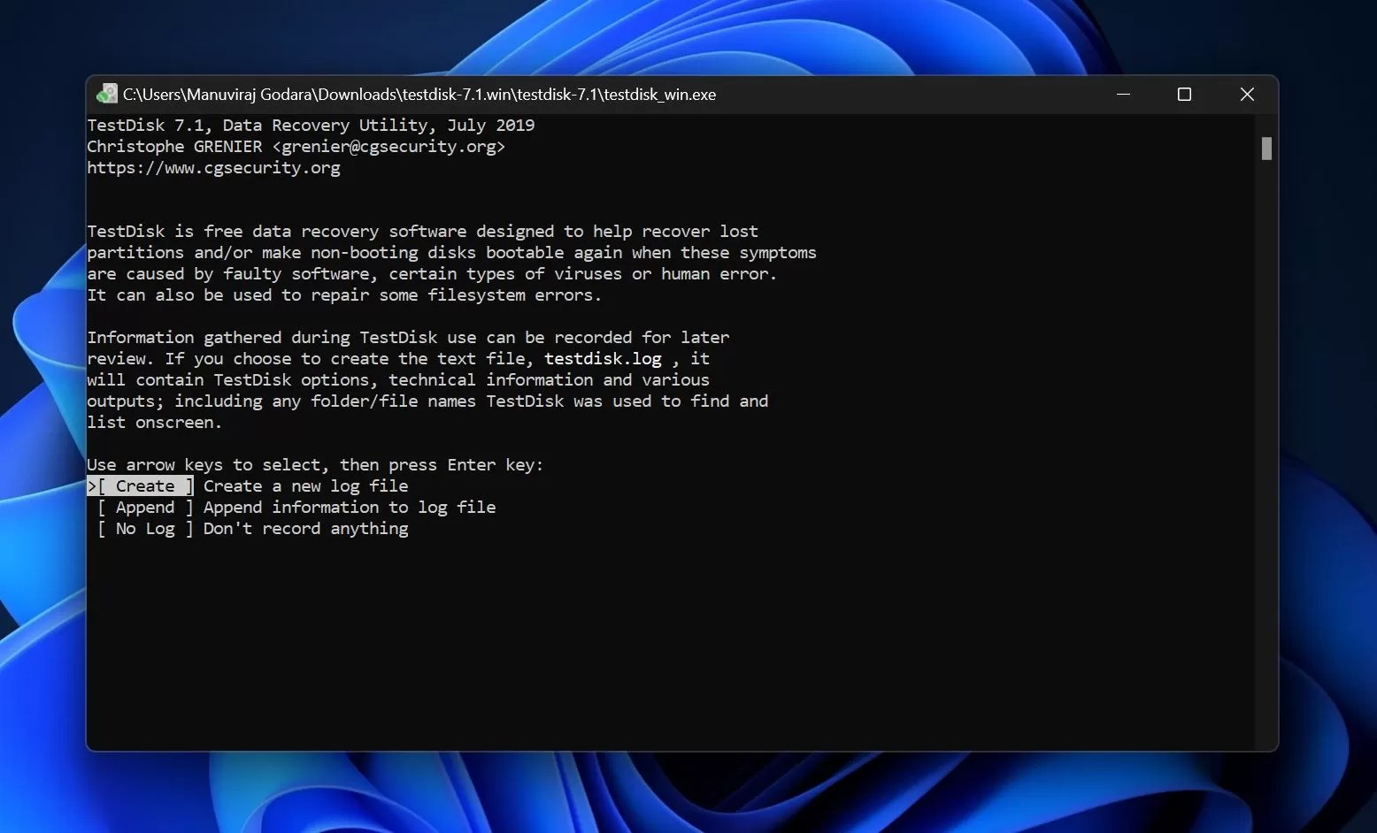
Task: Click the TestDisk 7.1 version heading line
Action: [311, 125]
